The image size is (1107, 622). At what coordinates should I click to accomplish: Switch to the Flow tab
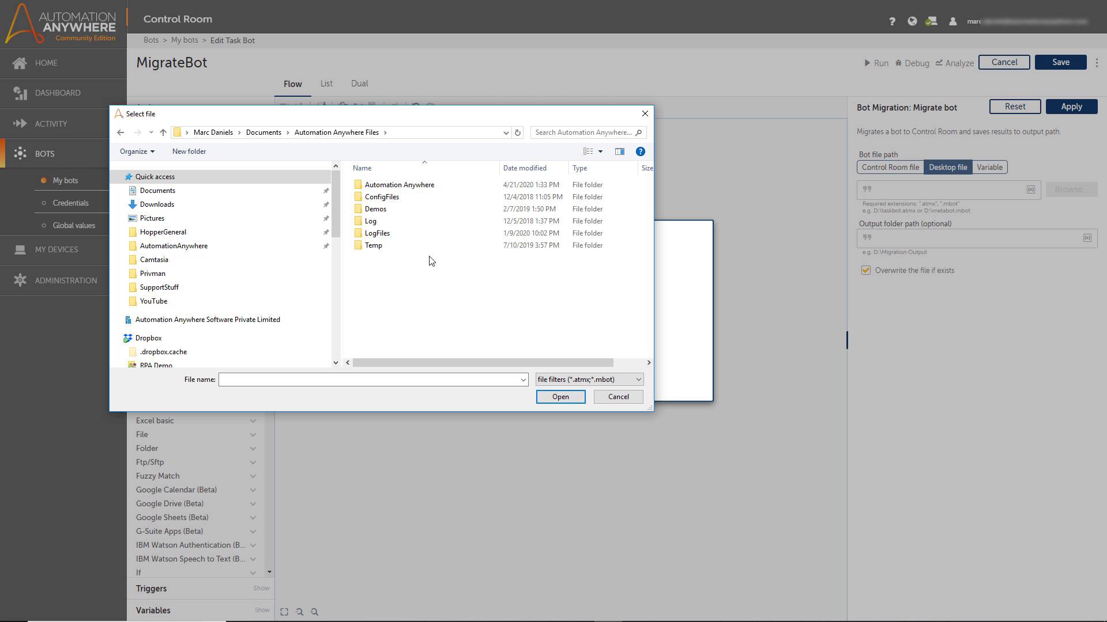(292, 84)
